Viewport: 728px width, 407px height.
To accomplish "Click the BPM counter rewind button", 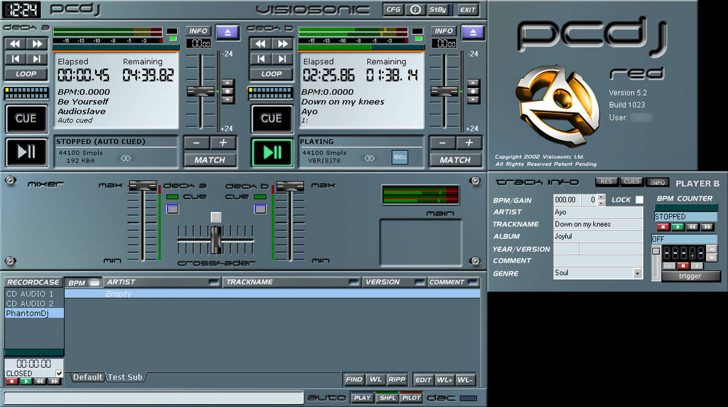I will pyautogui.click(x=692, y=227).
